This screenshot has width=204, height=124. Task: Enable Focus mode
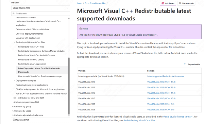click(186, 3)
